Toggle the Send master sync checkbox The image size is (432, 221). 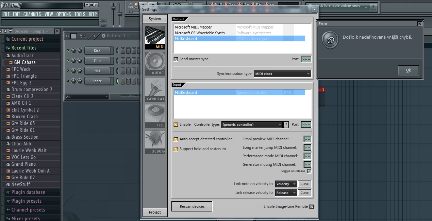[x=176, y=59]
